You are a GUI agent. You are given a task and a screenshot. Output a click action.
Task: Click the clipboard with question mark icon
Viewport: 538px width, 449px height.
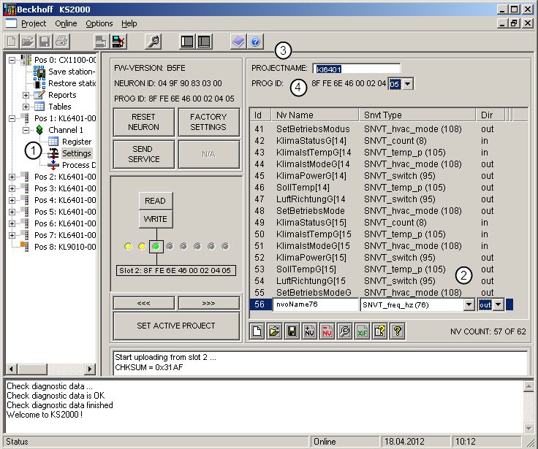click(x=380, y=331)
